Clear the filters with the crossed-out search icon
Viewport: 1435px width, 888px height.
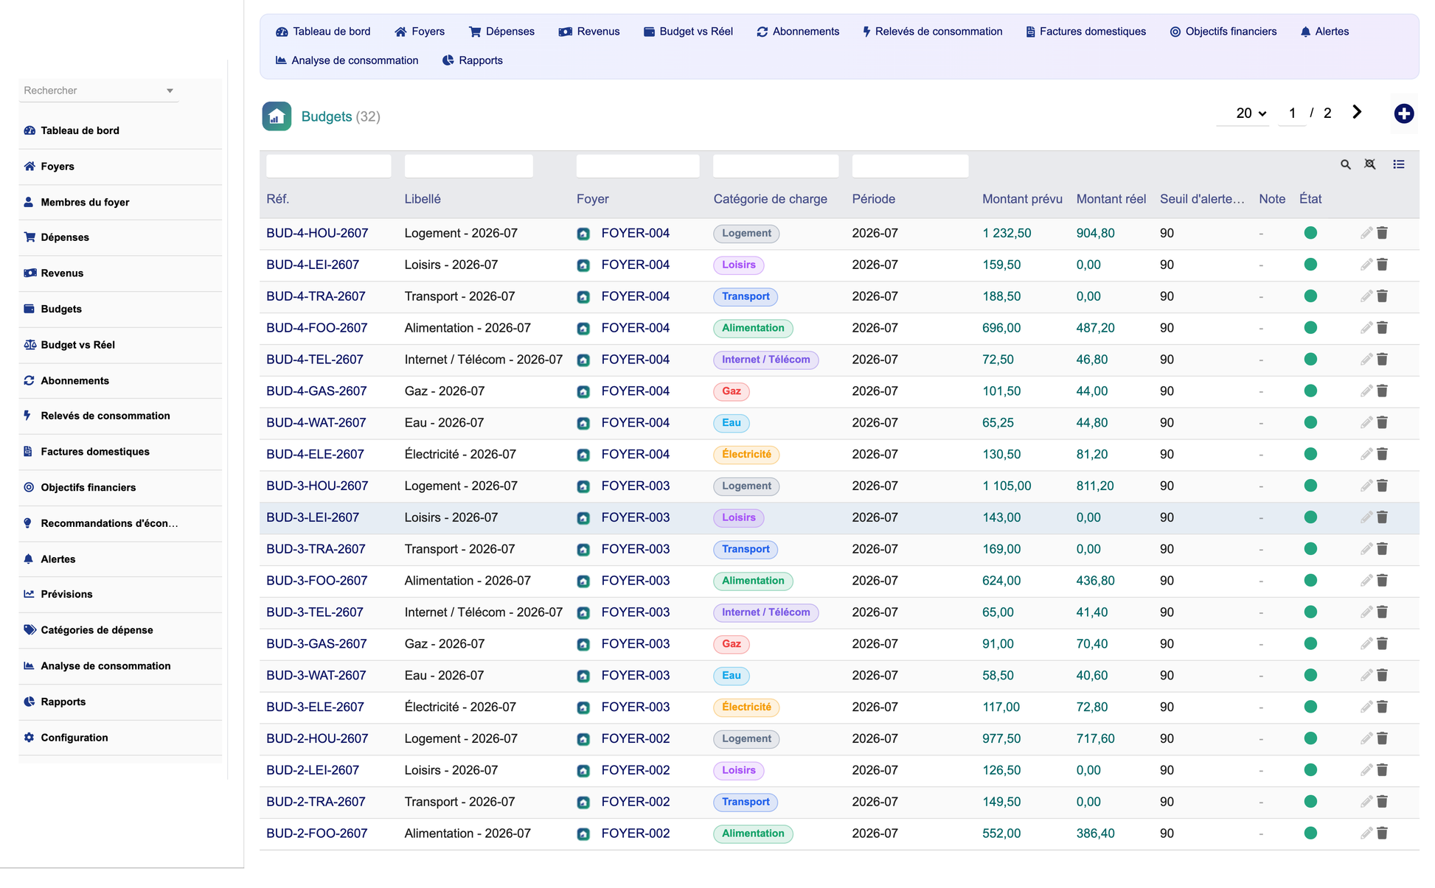tap(1370, 164)
